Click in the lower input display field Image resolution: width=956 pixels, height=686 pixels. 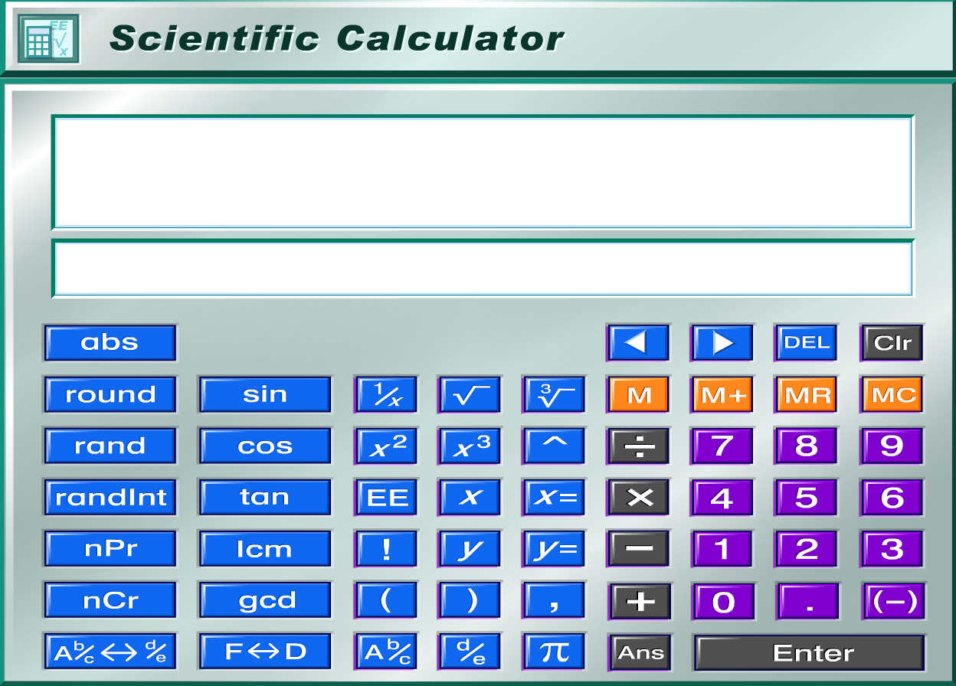tap(483, 269)
